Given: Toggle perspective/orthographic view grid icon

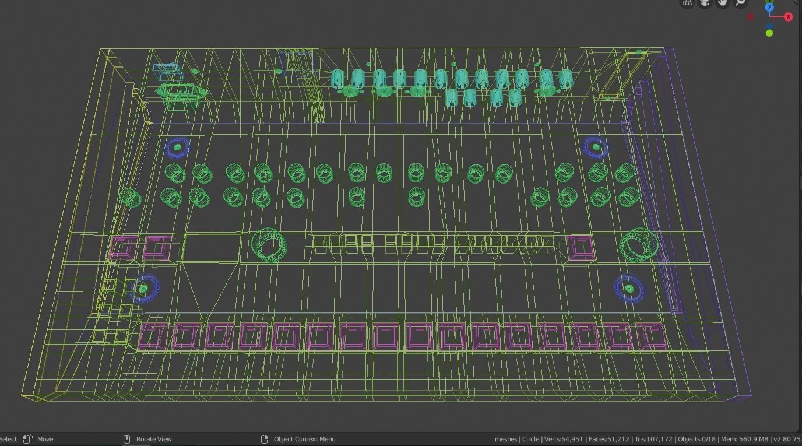Looking at the screenshot, I should (x=687, y=2).
